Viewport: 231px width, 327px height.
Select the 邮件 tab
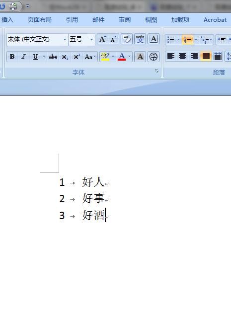98,20
